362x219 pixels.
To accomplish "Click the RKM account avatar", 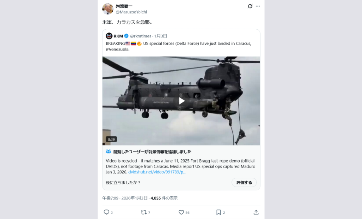I will (x=109, y=36).
